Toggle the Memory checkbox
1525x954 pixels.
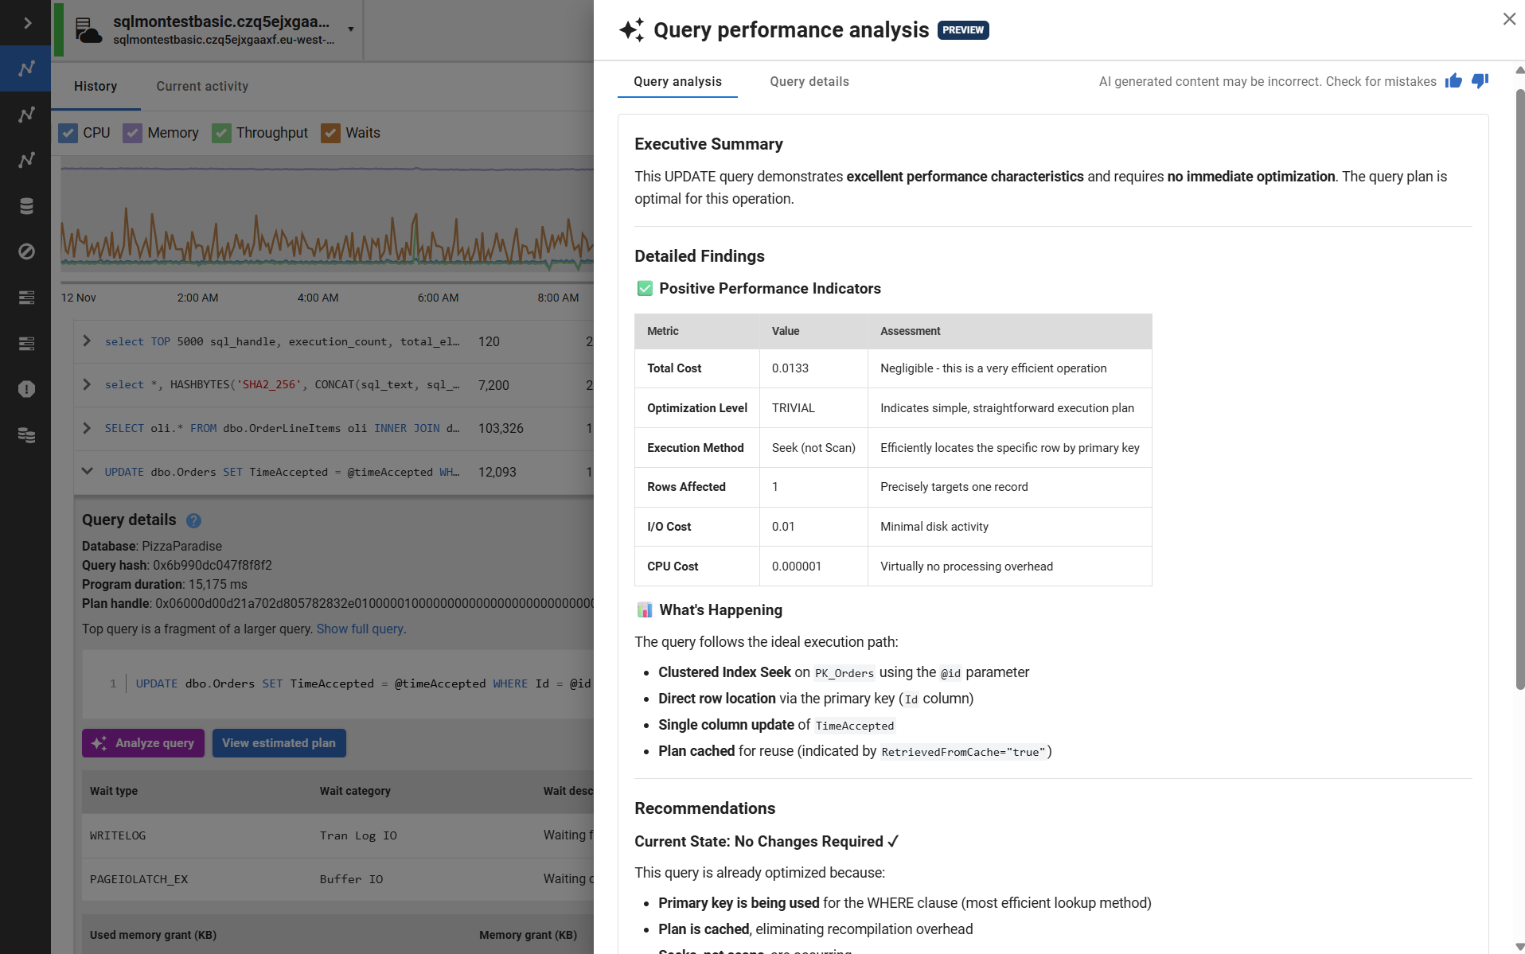tap(132, 133)
